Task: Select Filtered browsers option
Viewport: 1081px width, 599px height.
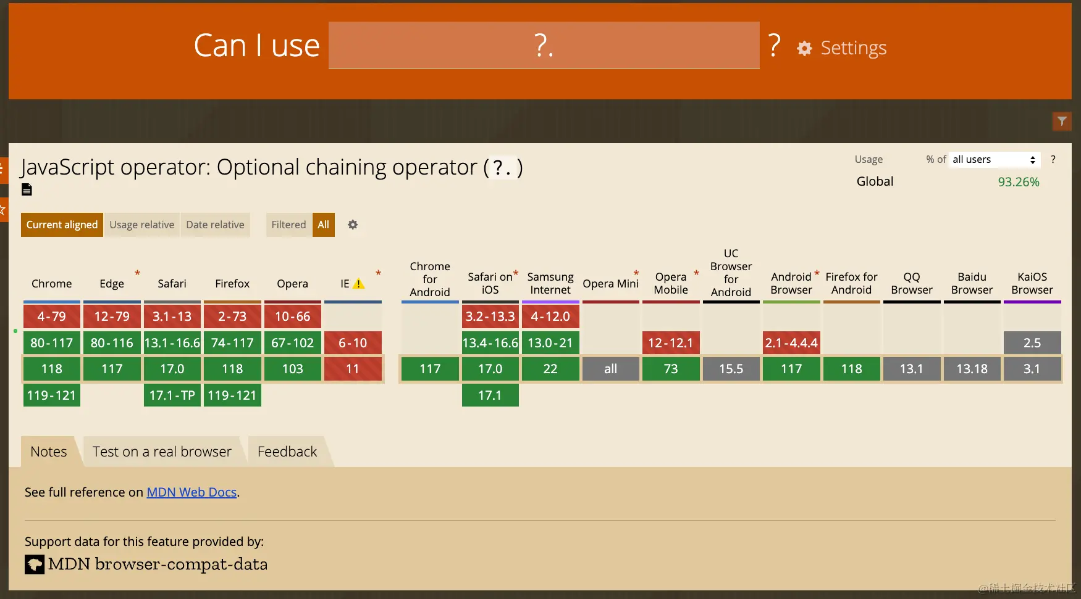Action: [288, 225]
